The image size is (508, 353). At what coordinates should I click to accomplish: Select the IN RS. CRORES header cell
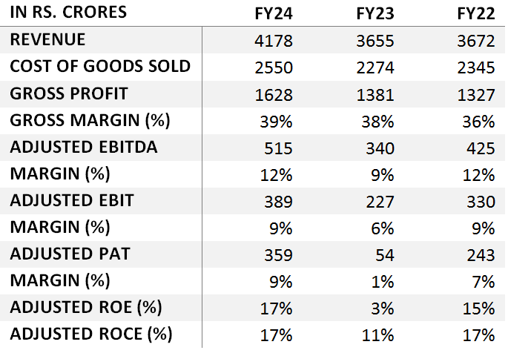[x=68, y=13]
